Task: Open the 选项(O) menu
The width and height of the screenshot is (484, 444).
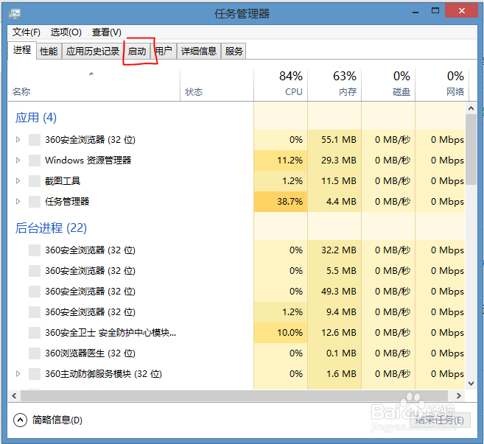Action: pos(66,32)
